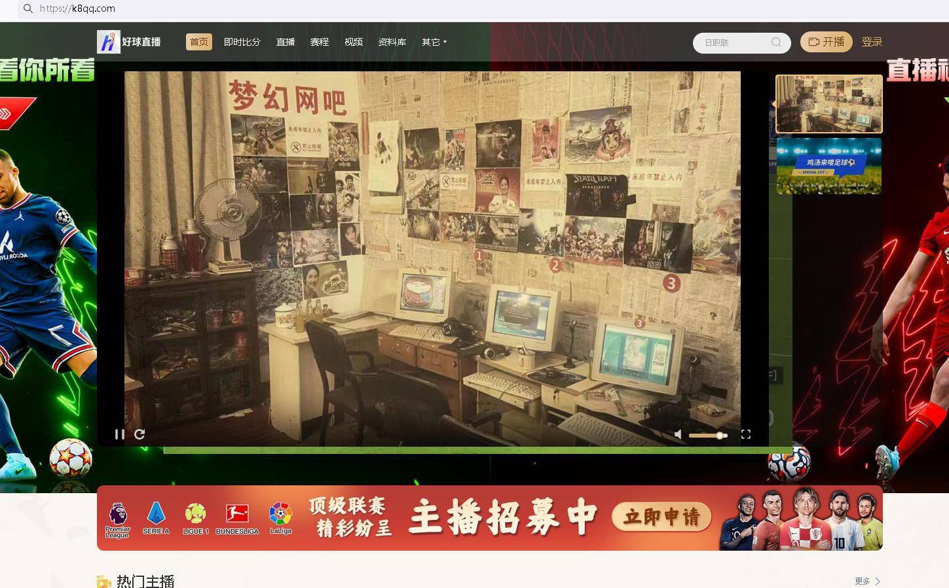Click the 好球直播 site logo
This screenshot has height=588, width=949.
(129, 41)
